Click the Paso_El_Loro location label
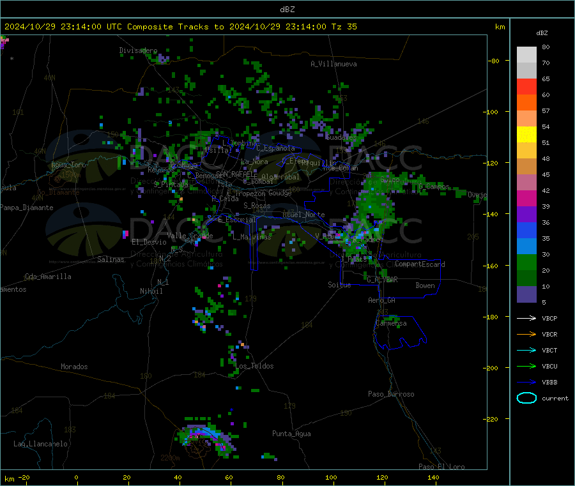The height and width of the screenshot is (486, 575). click(442, 467)
